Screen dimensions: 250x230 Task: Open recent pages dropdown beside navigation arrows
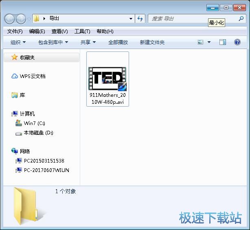pyautogui.click(x=29, y=19)
